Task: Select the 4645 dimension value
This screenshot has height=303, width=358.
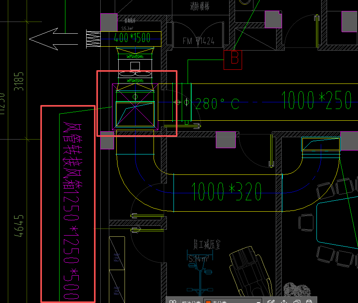Action: click(x=19, y=226)
